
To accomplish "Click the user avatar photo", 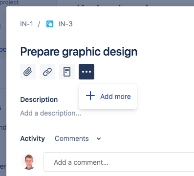I will click(x=29, y=162).
